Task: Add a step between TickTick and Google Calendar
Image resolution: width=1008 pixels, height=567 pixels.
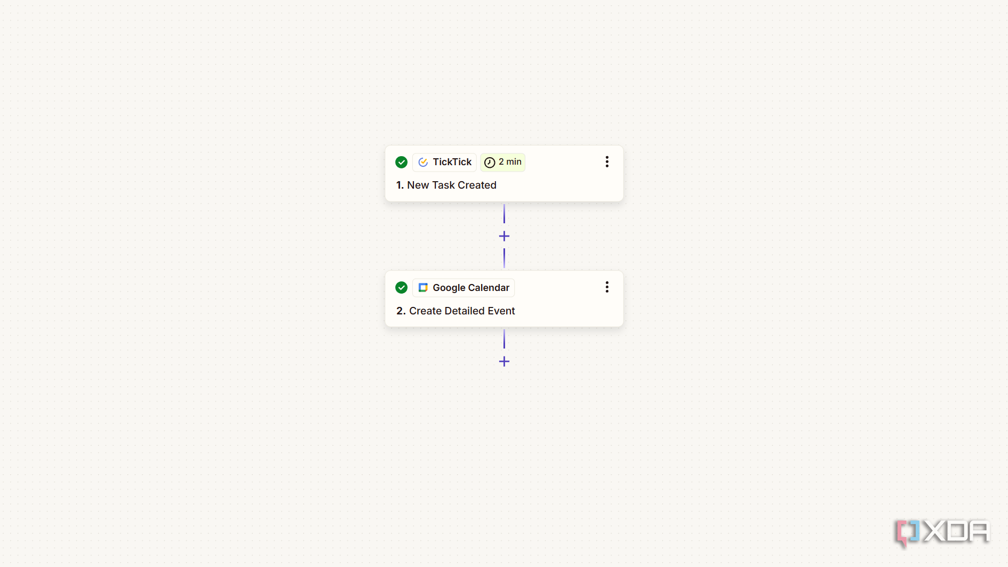Action: (x=504, y=236)
